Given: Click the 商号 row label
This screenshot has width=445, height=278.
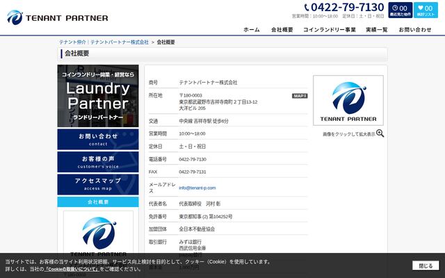Looking at the screenshot, I should 153,83.
